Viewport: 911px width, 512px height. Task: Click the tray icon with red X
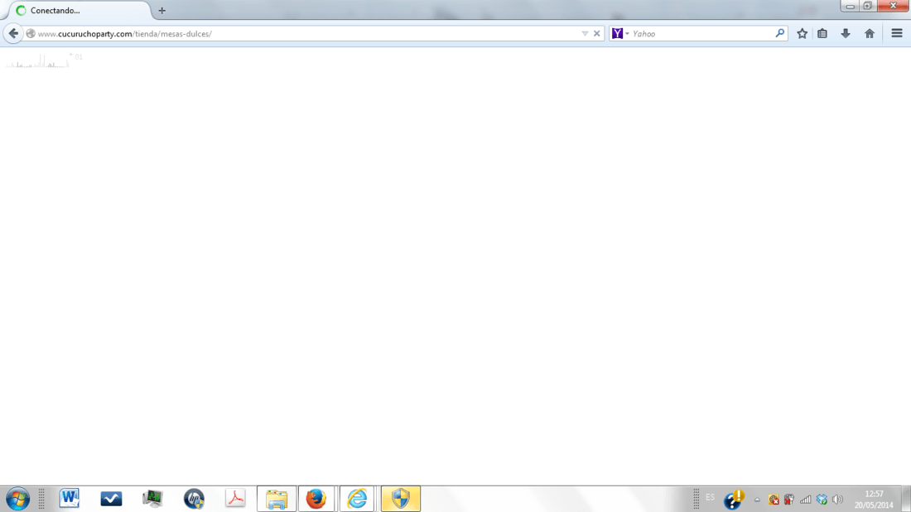774,500
